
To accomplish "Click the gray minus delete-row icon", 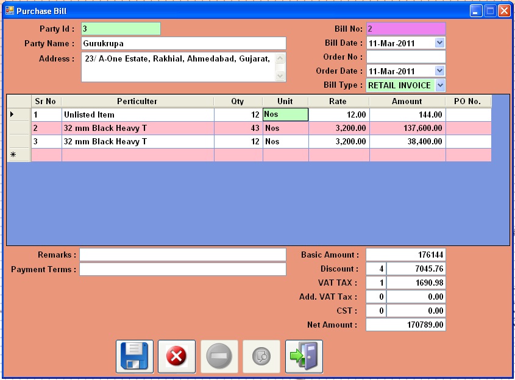I will 219,356.
